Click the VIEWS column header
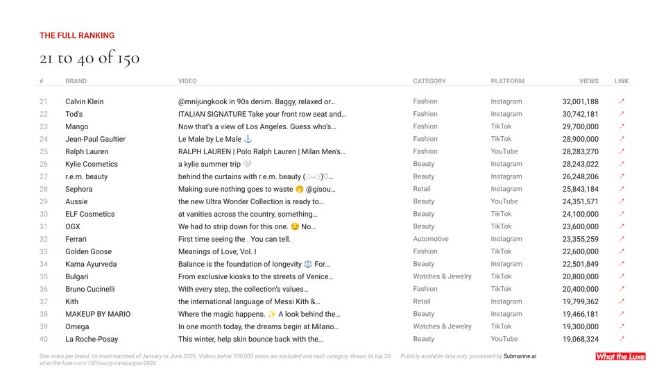This screenshot has width=666, height=375. point(589,81)
